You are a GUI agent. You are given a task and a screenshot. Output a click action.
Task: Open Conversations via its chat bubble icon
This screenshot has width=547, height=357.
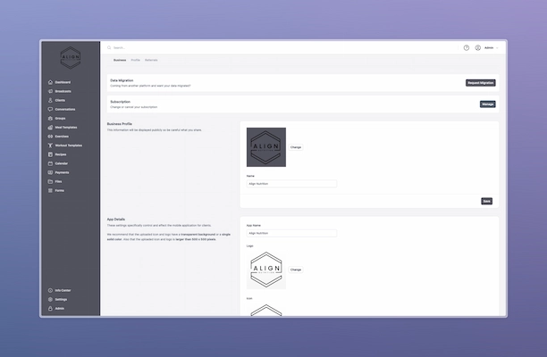pos(50,110)
